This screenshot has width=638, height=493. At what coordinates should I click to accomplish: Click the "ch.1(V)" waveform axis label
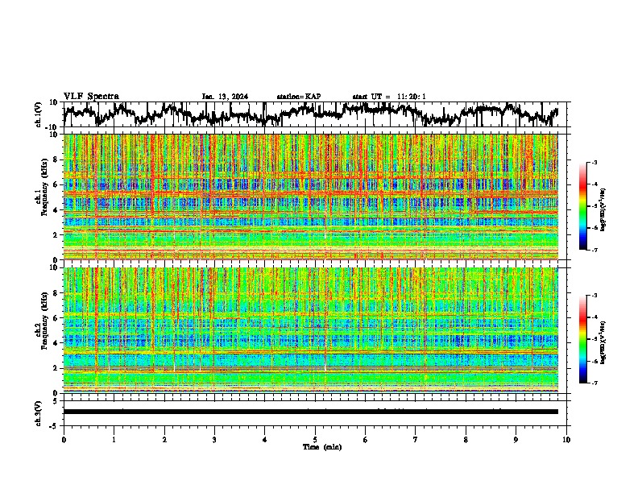click(39, 114)
